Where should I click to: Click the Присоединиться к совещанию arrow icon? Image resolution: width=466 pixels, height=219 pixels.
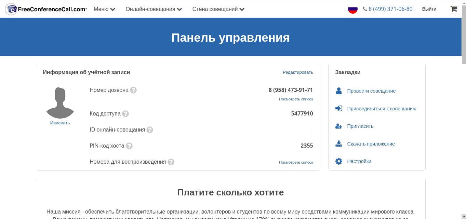pos(338,108)
